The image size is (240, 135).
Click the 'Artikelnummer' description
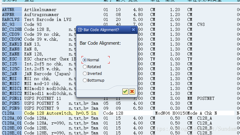40,10
